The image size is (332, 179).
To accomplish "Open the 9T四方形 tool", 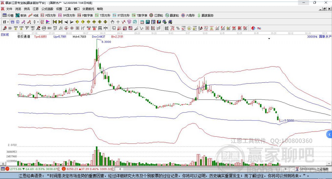I will (121, 16).
